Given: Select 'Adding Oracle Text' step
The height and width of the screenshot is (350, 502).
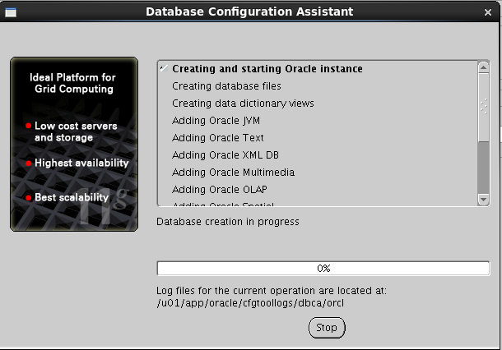Looking at the screenshot, I should [218, 138].
